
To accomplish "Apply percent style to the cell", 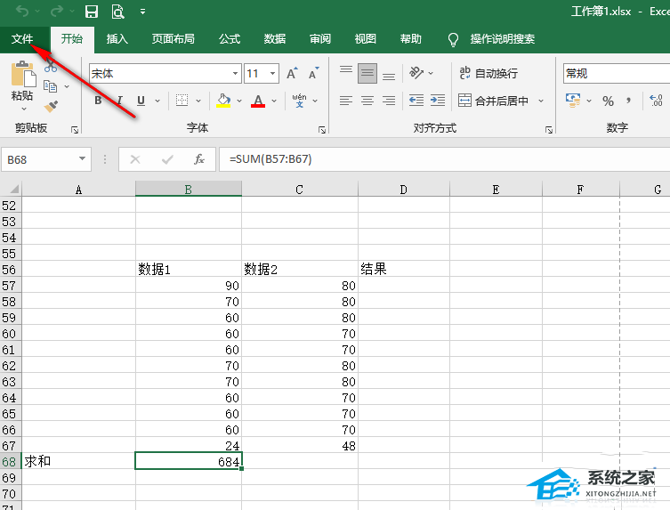I will [x=608, y=101].
